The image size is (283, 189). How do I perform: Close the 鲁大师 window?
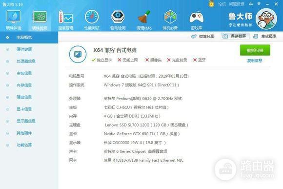click(x=276, y=4)
